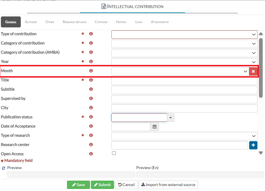The image size is (265, 191).
Task: Switch to the Authors tab
Action: [31, 22]
